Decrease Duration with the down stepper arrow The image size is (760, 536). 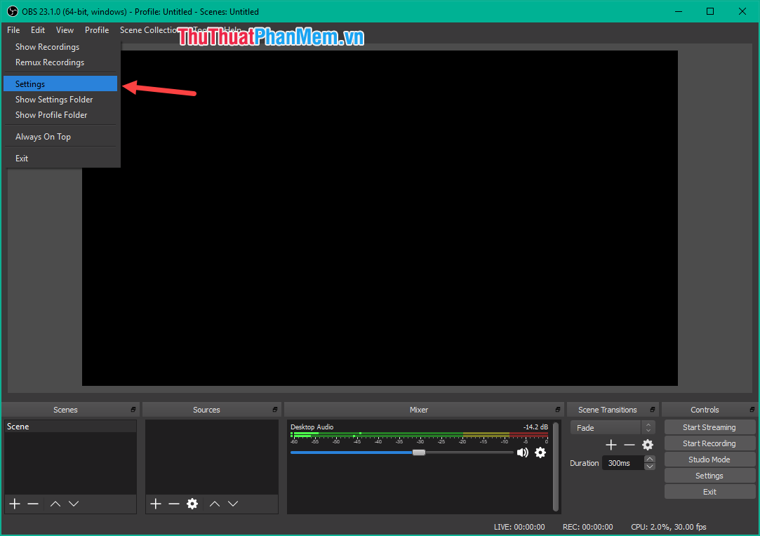click(x=649, y=466)
